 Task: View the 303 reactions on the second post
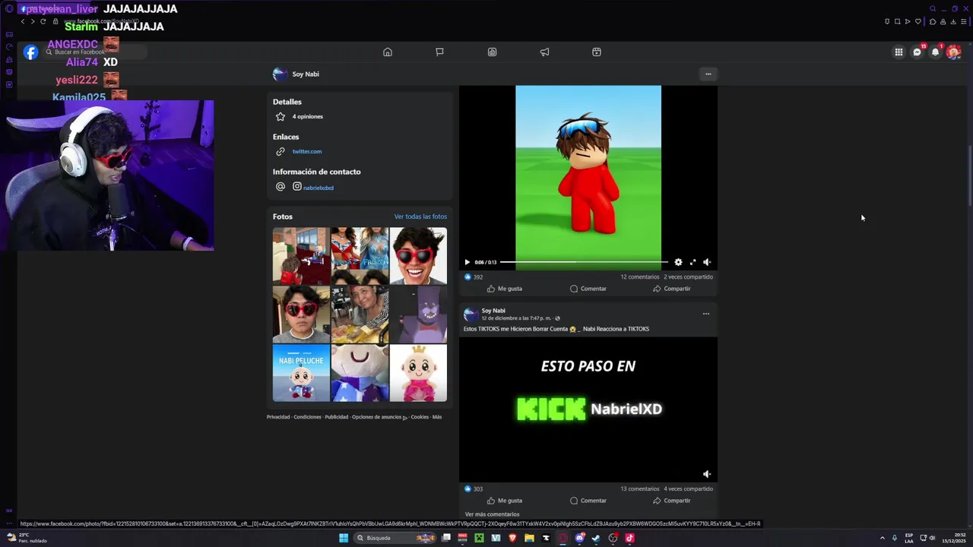[473, 489]
